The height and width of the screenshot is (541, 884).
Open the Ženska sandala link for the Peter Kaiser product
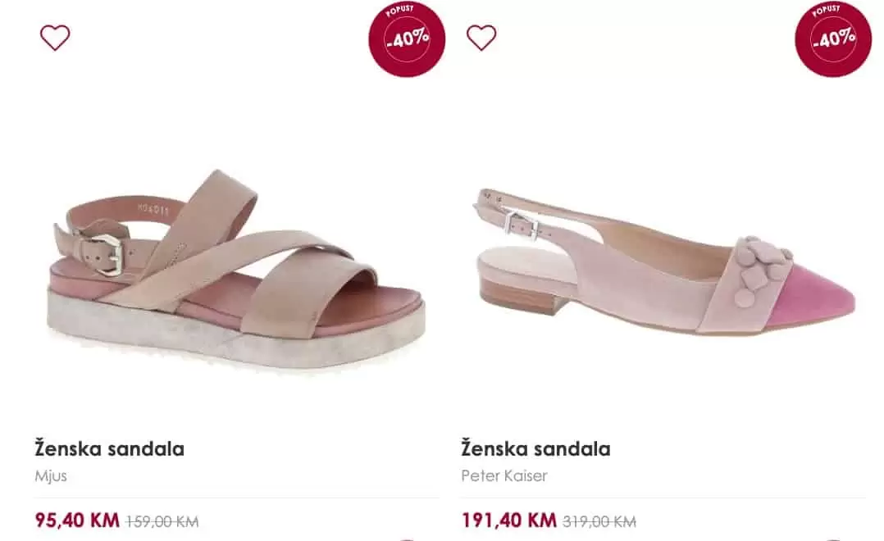535,448
